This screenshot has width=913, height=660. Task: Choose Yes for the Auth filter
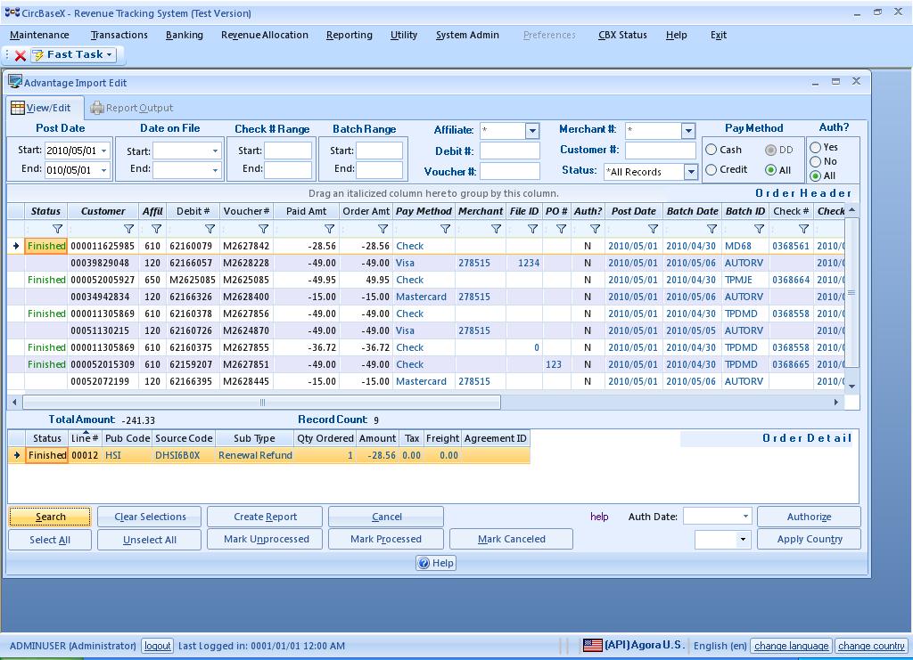pyautogui.click(x=815, y=147)
